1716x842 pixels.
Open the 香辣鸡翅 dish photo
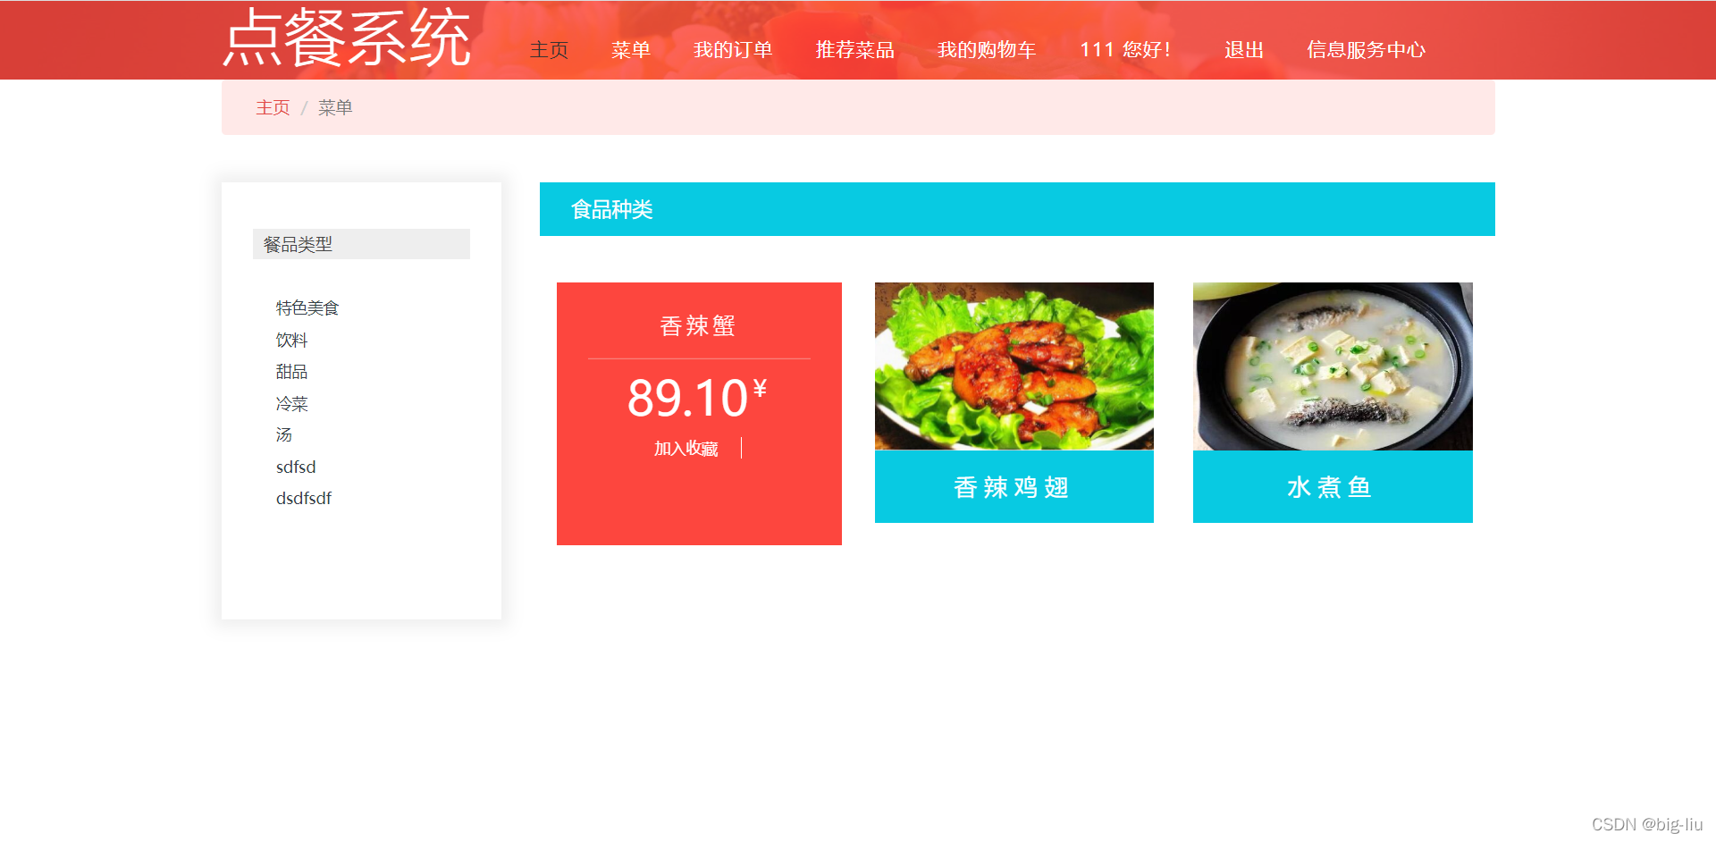tap(1014, 366)
